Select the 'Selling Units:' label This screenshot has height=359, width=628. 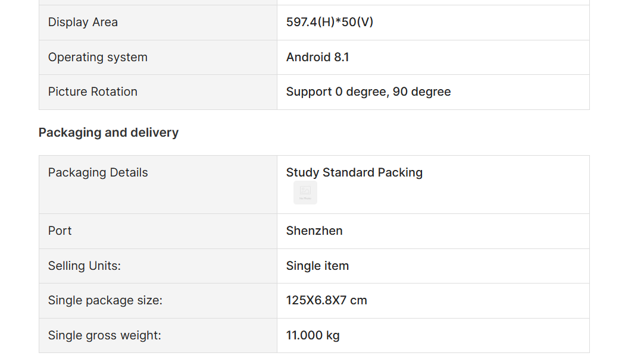coord(84,266)
